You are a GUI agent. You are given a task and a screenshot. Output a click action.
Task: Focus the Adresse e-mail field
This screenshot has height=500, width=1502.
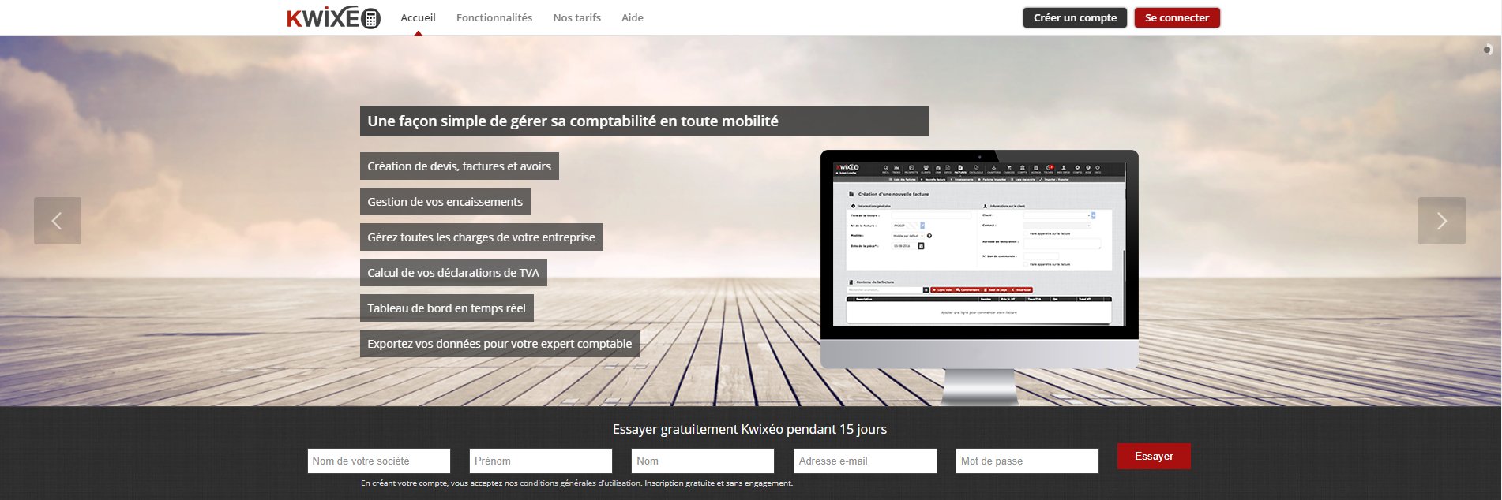866,461
